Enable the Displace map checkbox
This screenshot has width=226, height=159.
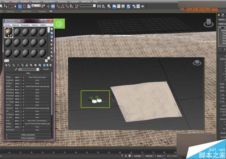click(x=23, y=123)
